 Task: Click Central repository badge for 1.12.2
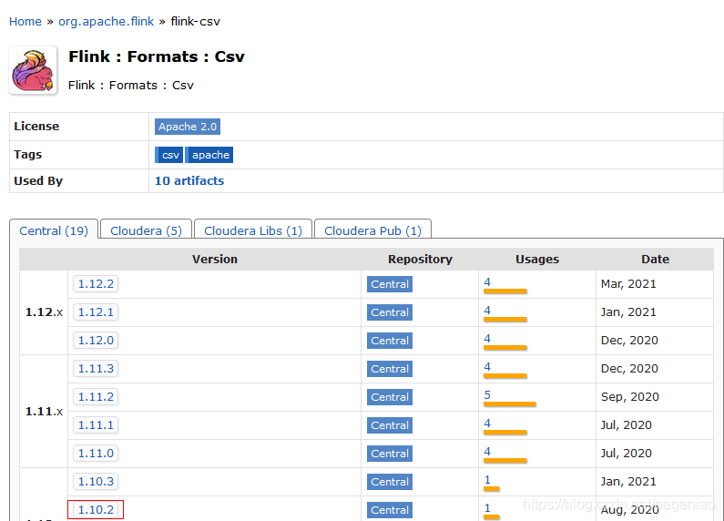point(390,284)
